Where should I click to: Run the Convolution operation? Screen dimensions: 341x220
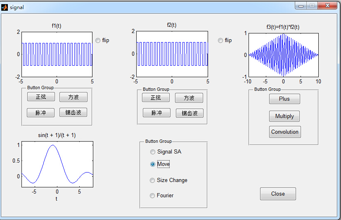(x=285, y=132)
